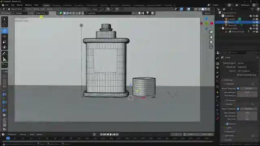Image resolution: width=260 pixels, height=146 pixels.
Task: Open the Render properties tab icon
Action: tap(217, 64)
